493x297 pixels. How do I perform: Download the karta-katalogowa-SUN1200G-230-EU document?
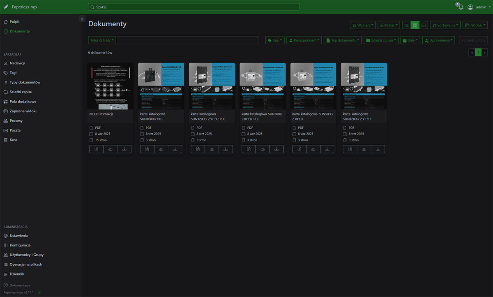[x=378, y=149]
